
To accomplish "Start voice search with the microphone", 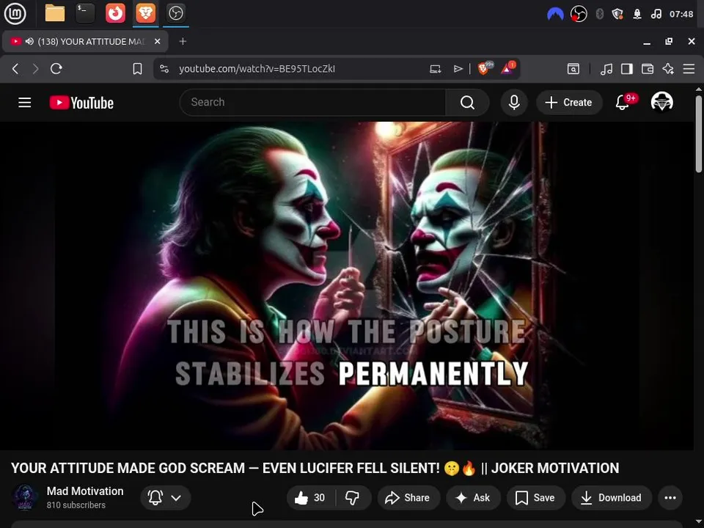I will pos(514,103).
